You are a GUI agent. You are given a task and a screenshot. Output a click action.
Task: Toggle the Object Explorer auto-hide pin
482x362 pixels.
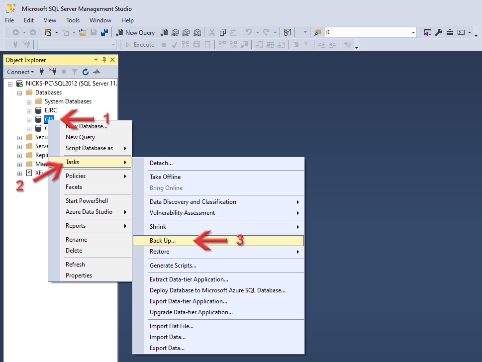tap(104, 60)
